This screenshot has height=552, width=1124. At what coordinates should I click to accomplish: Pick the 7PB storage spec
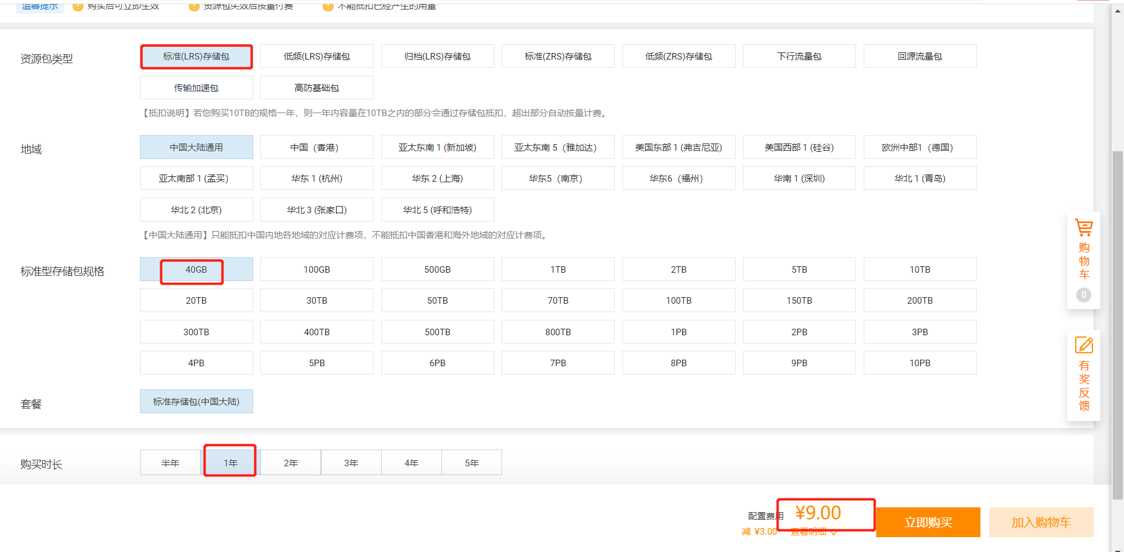pos(558,363)
